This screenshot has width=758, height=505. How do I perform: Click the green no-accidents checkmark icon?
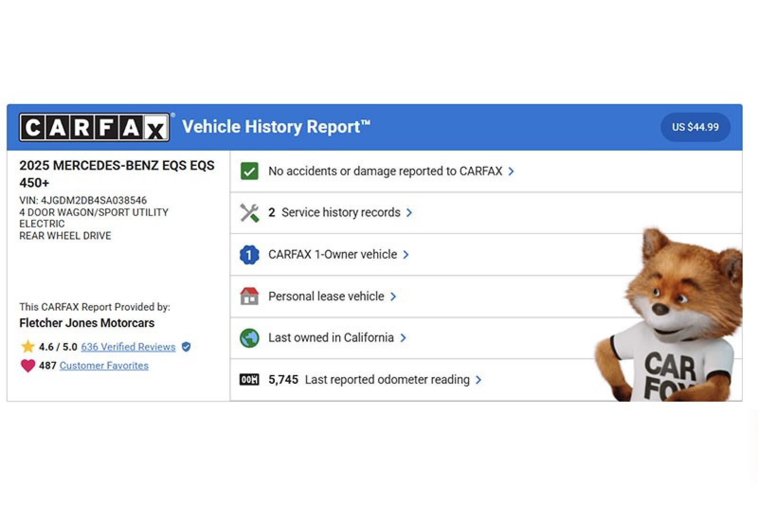(250, 171)
